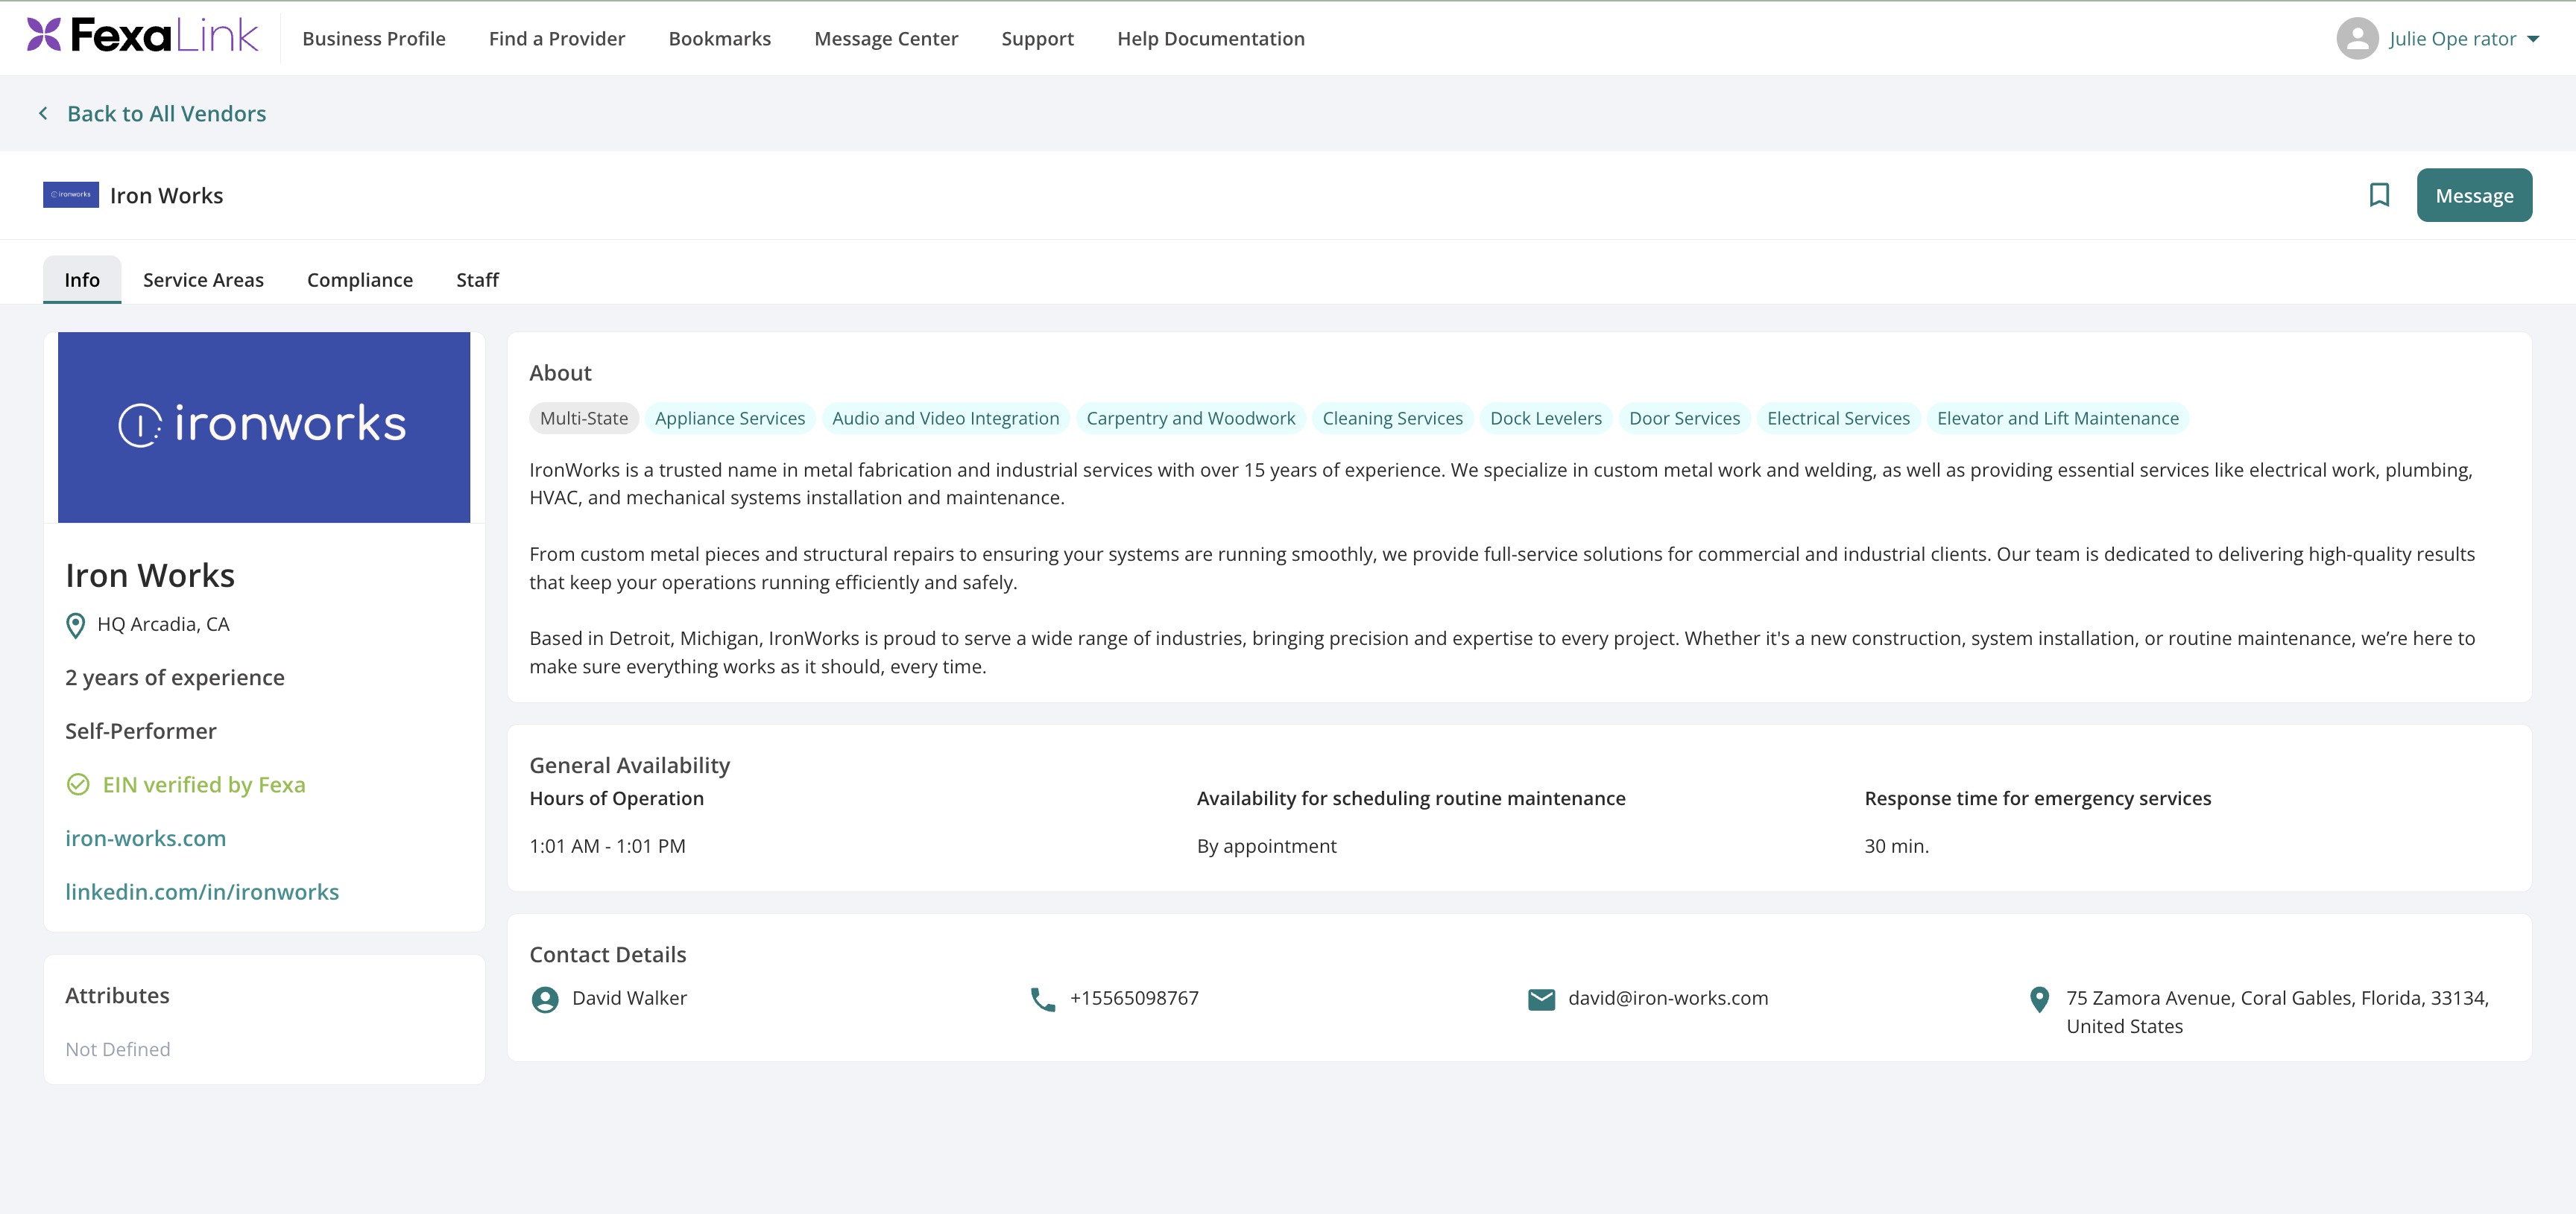Viewport: 2576px width, 1214px height.
Task: Open the Staff tab
Action: click(x=477, y=280)
